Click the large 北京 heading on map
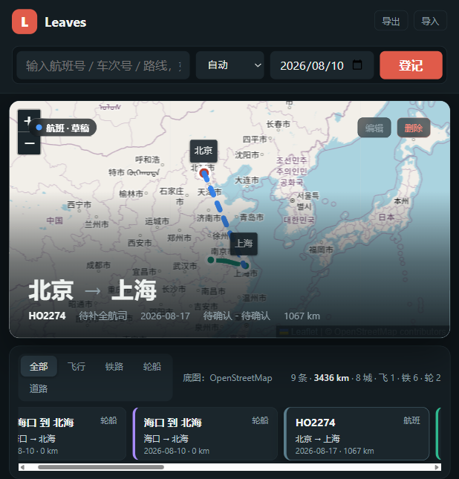 point(51,290)
